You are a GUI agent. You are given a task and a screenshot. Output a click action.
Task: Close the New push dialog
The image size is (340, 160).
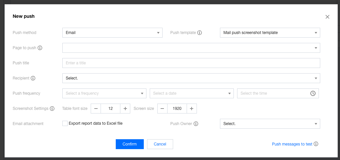[x=327, y=17]
